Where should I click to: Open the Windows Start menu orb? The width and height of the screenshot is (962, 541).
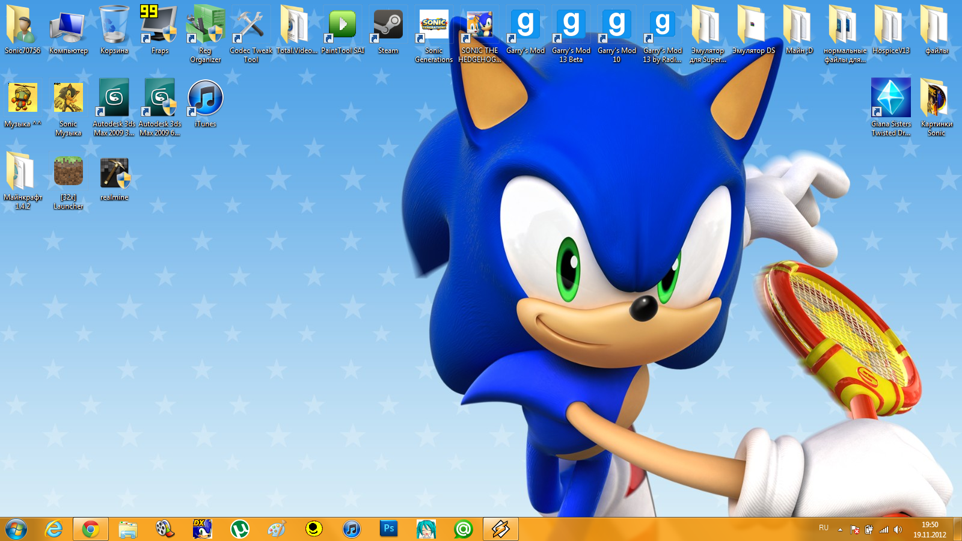(x=16, y=529)
